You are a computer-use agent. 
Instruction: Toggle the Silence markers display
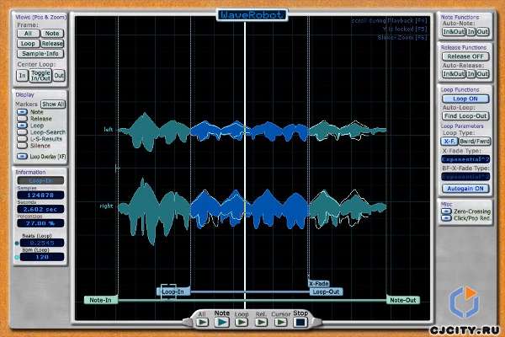[x=22, y=144]
